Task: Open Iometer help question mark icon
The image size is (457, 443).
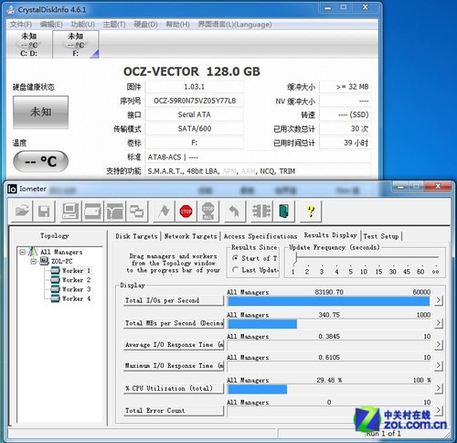Action: click(311, 211)
